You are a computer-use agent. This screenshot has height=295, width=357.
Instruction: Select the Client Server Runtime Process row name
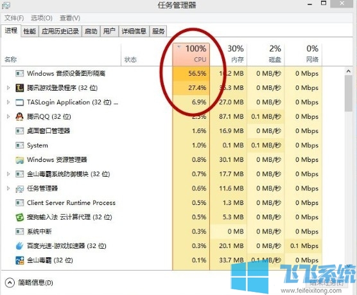click(x=71, y=202)
